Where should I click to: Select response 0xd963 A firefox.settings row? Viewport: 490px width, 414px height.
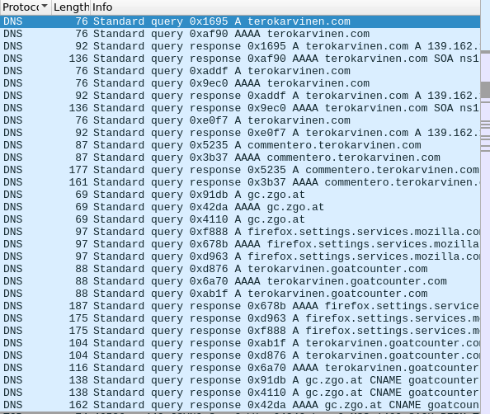pyautogui.click(x=240, y=318)
